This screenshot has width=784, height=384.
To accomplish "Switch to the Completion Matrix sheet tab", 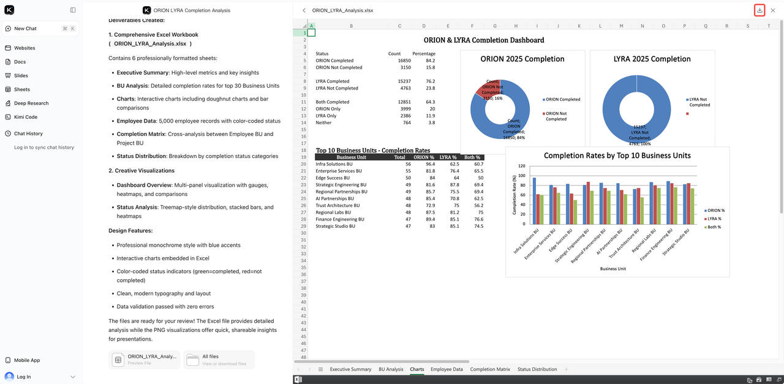I will click(490, 369).
